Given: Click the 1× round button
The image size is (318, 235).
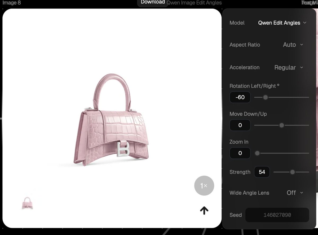Looking at the screenshot, I should pyautogui.click(x=204, y=186).
